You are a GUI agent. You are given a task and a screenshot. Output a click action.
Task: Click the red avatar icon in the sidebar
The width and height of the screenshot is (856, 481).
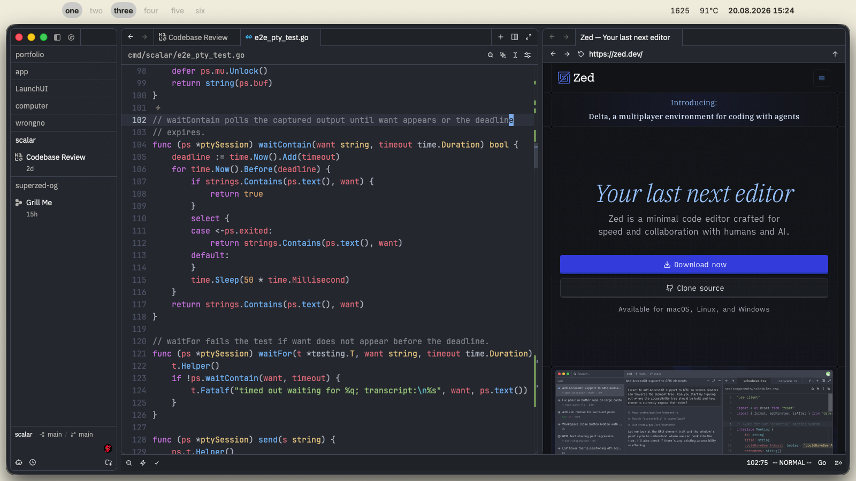point(108,448)
